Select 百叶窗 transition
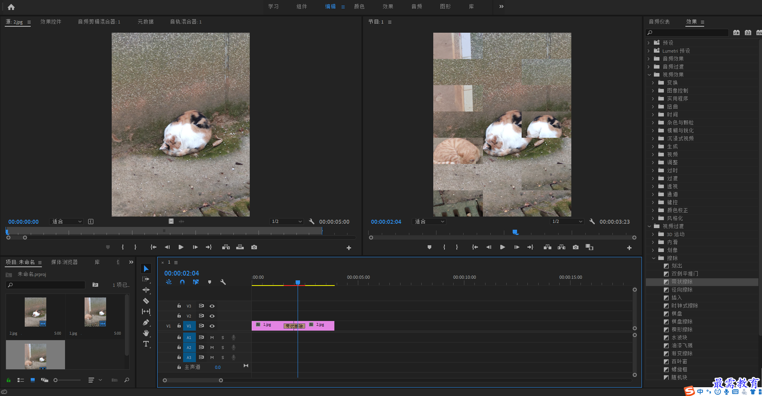Viewport: 762px width, 396px height. click(679, 362)
